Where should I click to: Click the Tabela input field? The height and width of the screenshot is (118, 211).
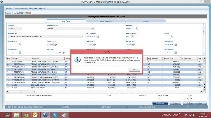(x=167, y=36)
